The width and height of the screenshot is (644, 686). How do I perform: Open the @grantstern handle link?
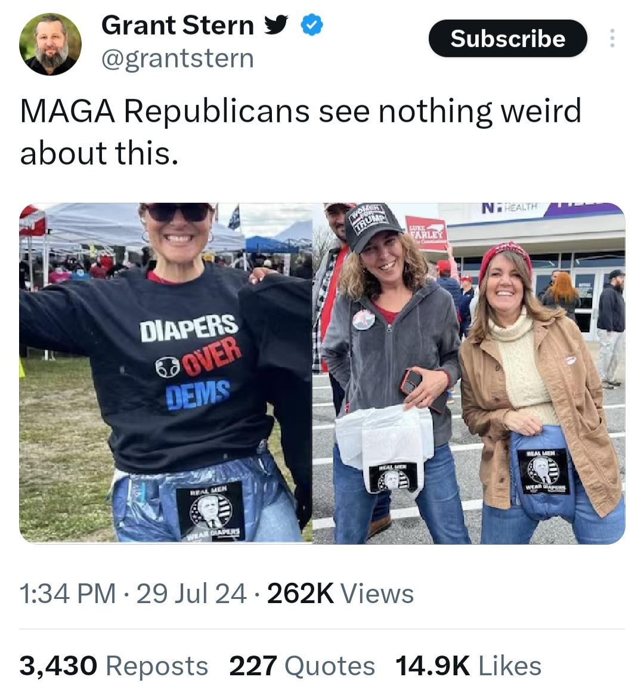point(178,58)
